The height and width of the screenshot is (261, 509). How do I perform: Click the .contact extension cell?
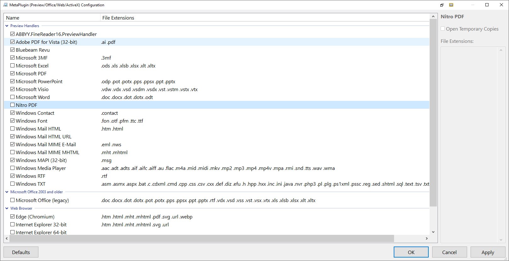(x=109, y=113)
